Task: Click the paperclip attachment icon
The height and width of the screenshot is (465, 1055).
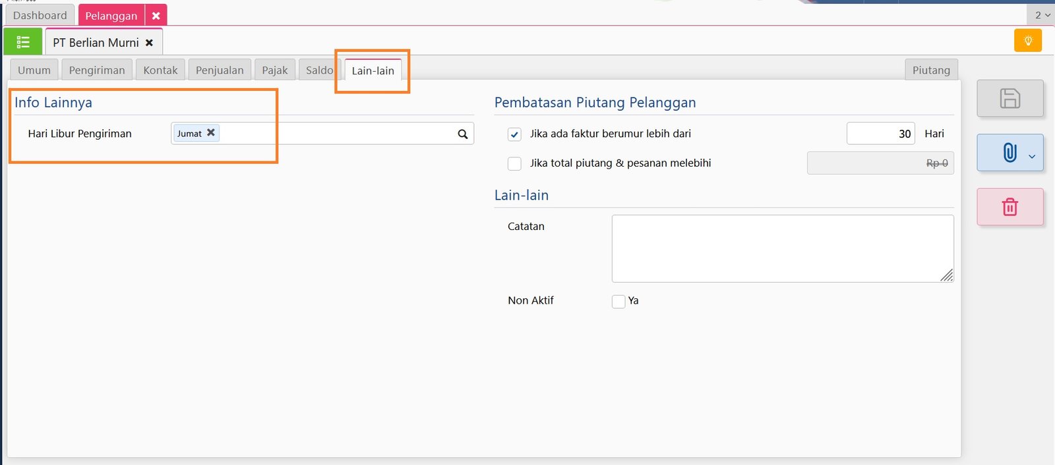Action: pyautogui.click(x=1009, y=153)
